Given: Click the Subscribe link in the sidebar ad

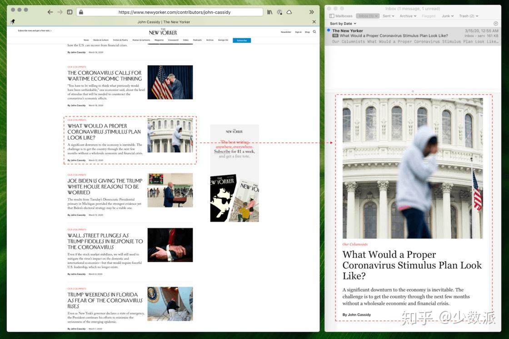Looking at the screenshot, I should pyautogui.click(x=222, y=152).
